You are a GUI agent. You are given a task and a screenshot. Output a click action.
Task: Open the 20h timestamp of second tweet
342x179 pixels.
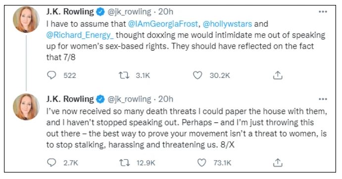point(166,99)
